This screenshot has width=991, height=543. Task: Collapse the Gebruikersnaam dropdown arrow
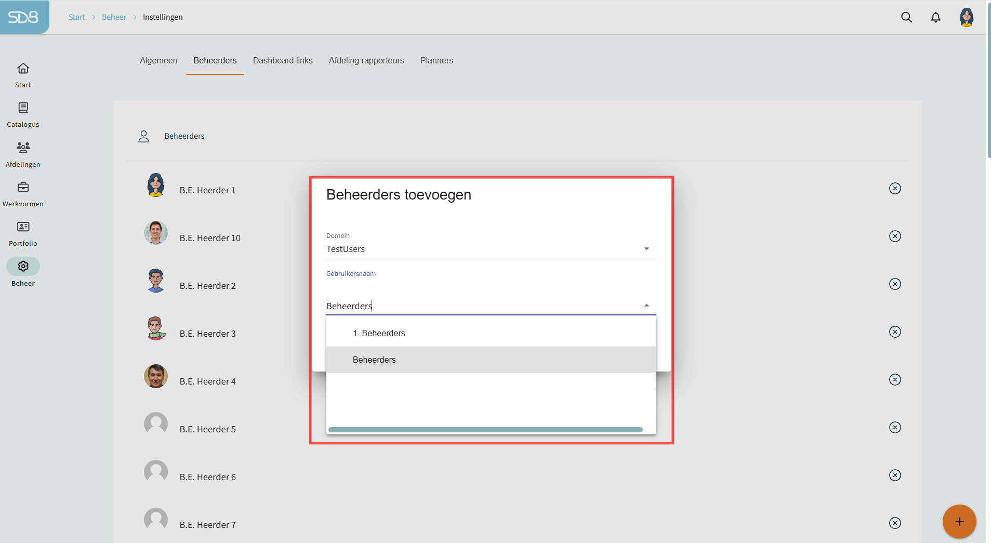pyautogui.click(x=646, y=306)
